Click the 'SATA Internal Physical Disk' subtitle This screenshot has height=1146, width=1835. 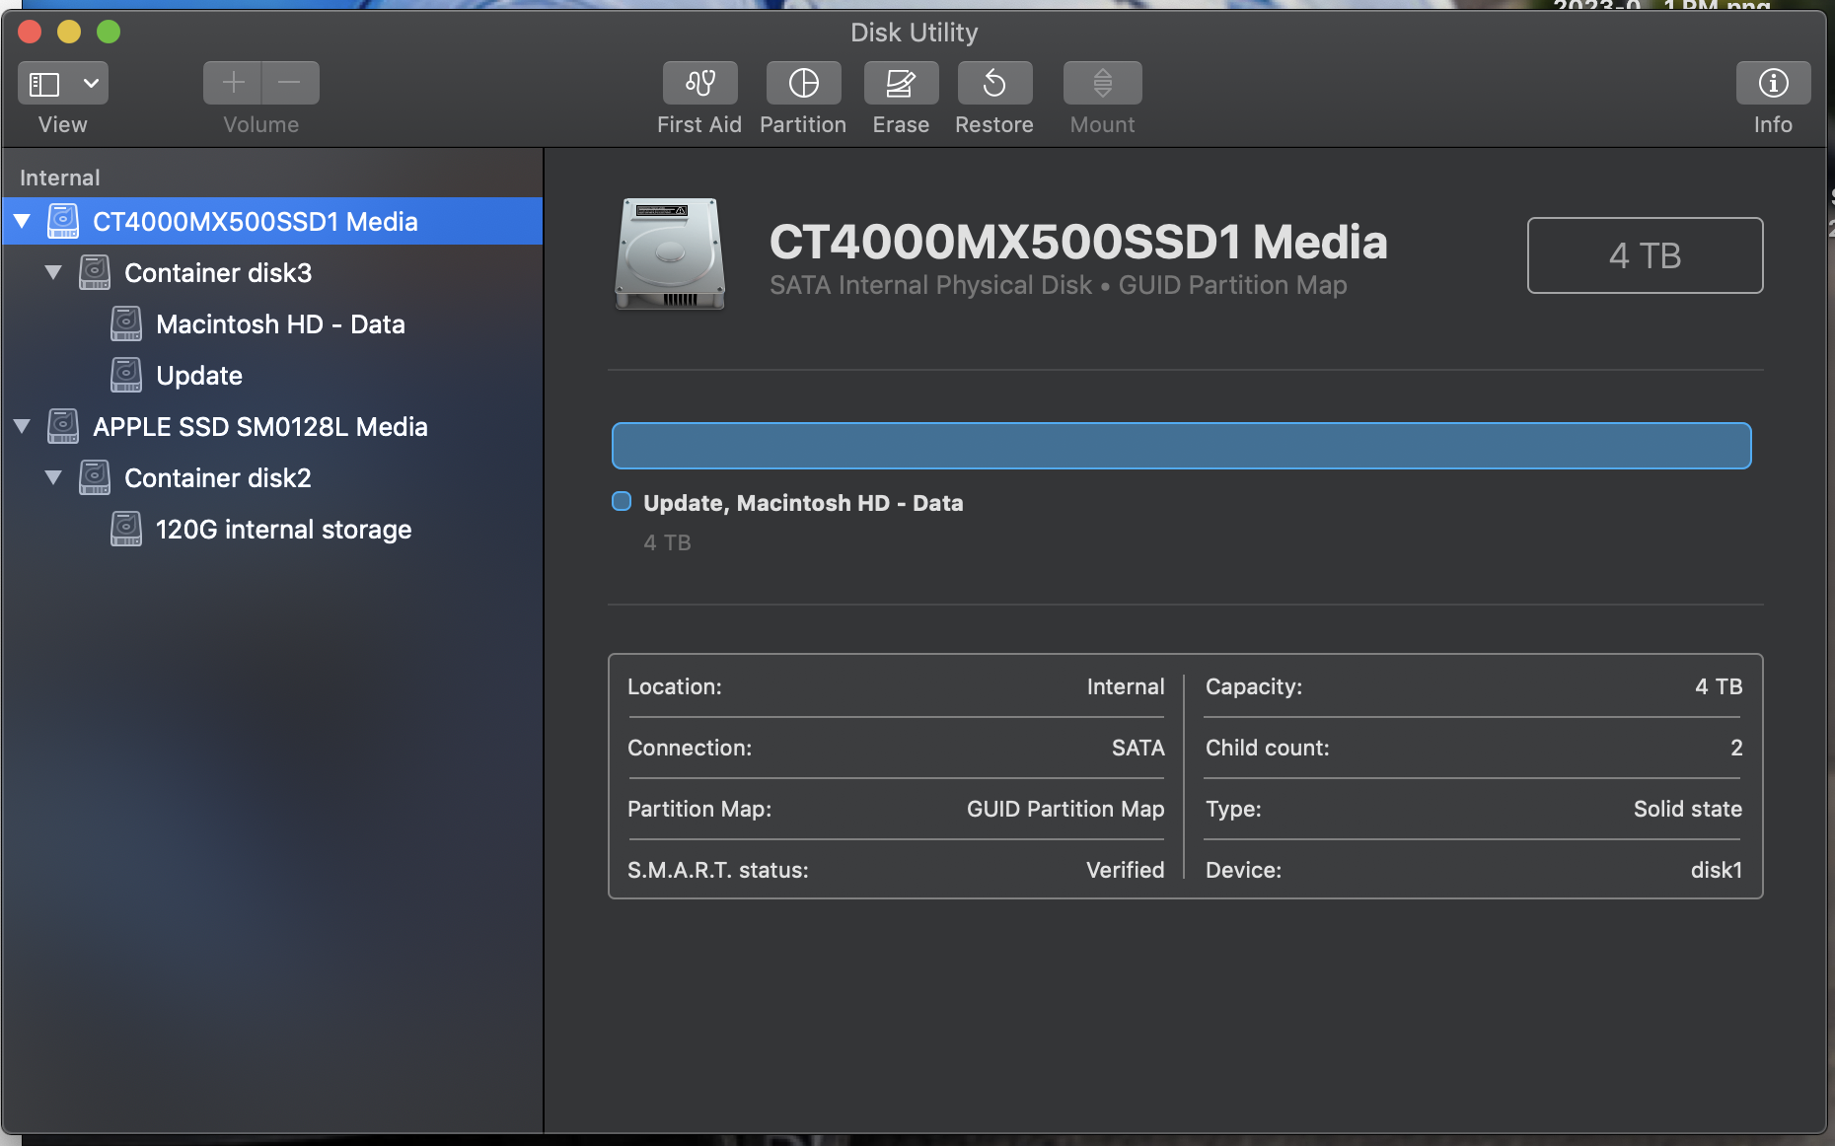point(930,285)
